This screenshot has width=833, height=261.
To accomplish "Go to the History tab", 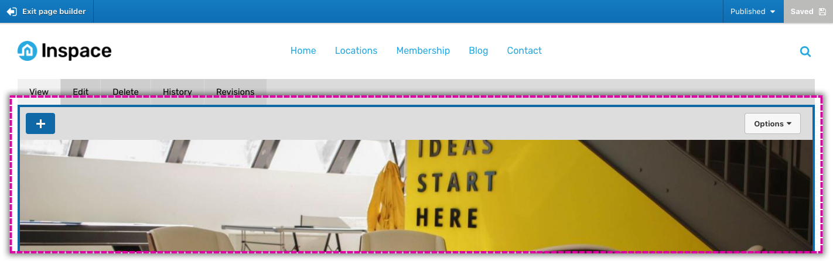I will click(x=177, y=92).
